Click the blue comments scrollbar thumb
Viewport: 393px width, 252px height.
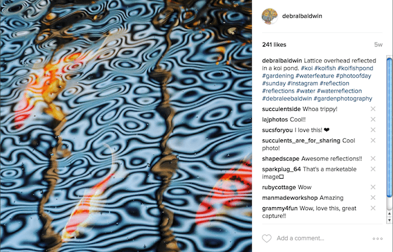[389, 127]
